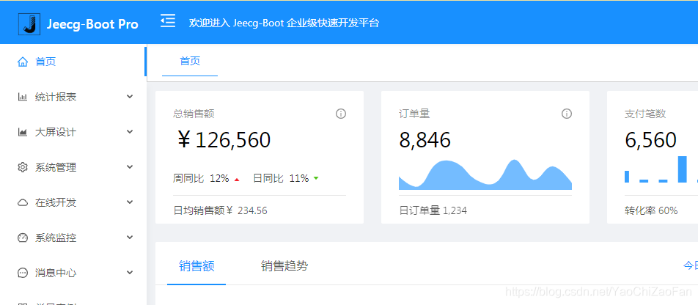Image resolution: width=698 pixels, height=305 pixels.
Task: Expand the 统计报表 menu chevron
Action: tap(130, 96)
